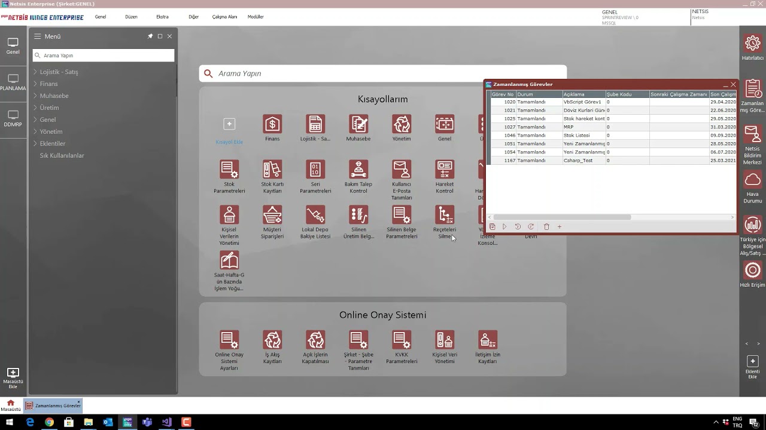This screenshot has width=766, height=430.
Task: Open Açık İşlerin Kapatılması icon
Action: tap(315, 340)
